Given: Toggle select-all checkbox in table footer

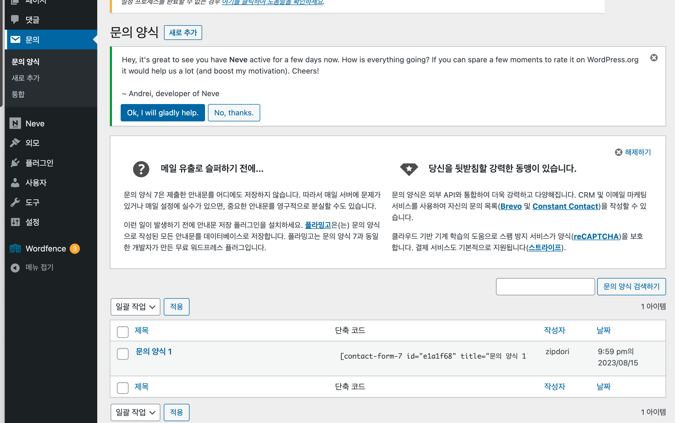Looking at the screenshot, I should [x=122, y=388].
